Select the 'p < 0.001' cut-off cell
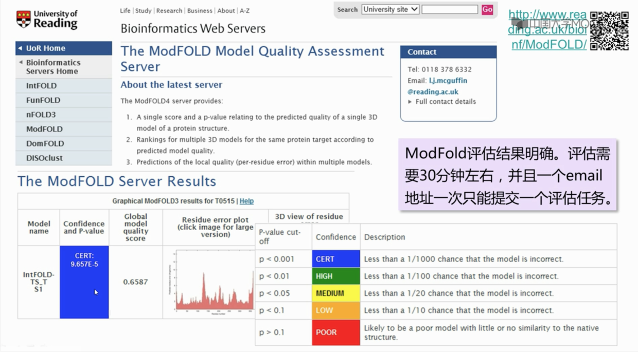638x352 pixels. click(x=283, y=259)
